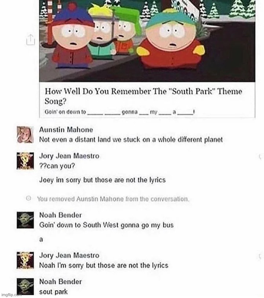Click Jory's avatar beside 'Noah I'm sorry' message
The height and width of the screenshot is (298, 264).
pos(25,260)
